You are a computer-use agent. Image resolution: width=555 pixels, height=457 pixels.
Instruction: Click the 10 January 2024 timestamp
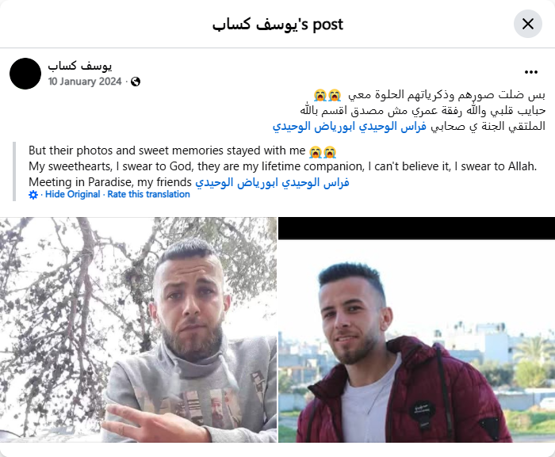pyautogui.click(x=85, y=82)
